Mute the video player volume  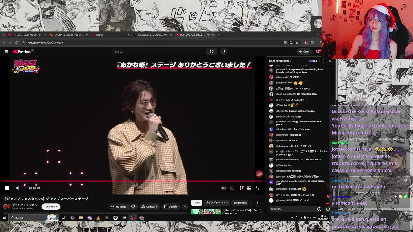click(x=18, y=188)
